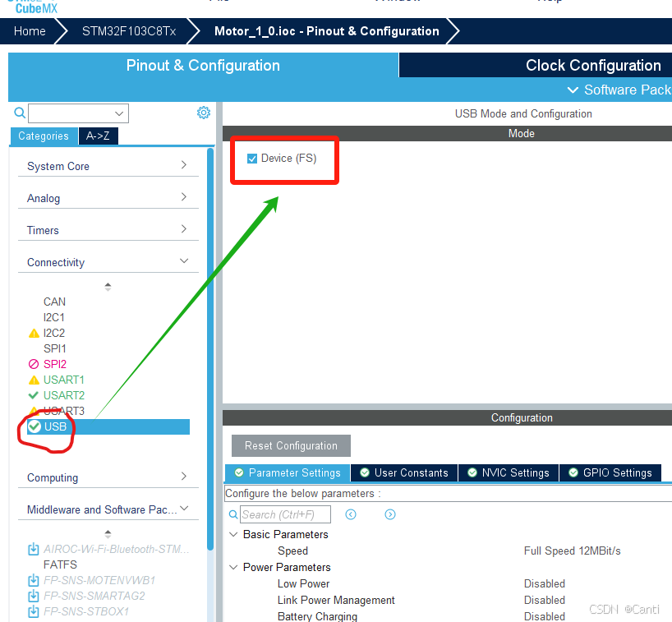Click the Low Power Disabled value

click(x=545, y=583)
